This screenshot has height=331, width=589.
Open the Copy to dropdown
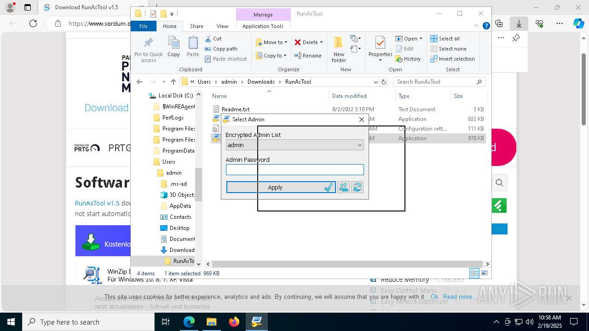[271, 56]
